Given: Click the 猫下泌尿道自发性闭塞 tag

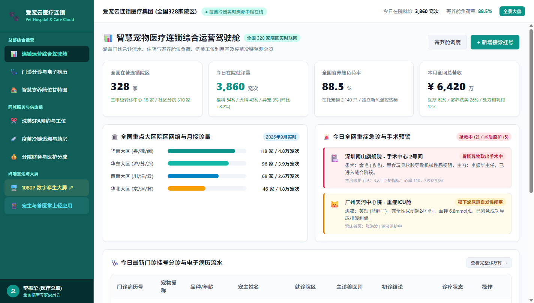Looking at the screenshot, I should pos(480,202).
